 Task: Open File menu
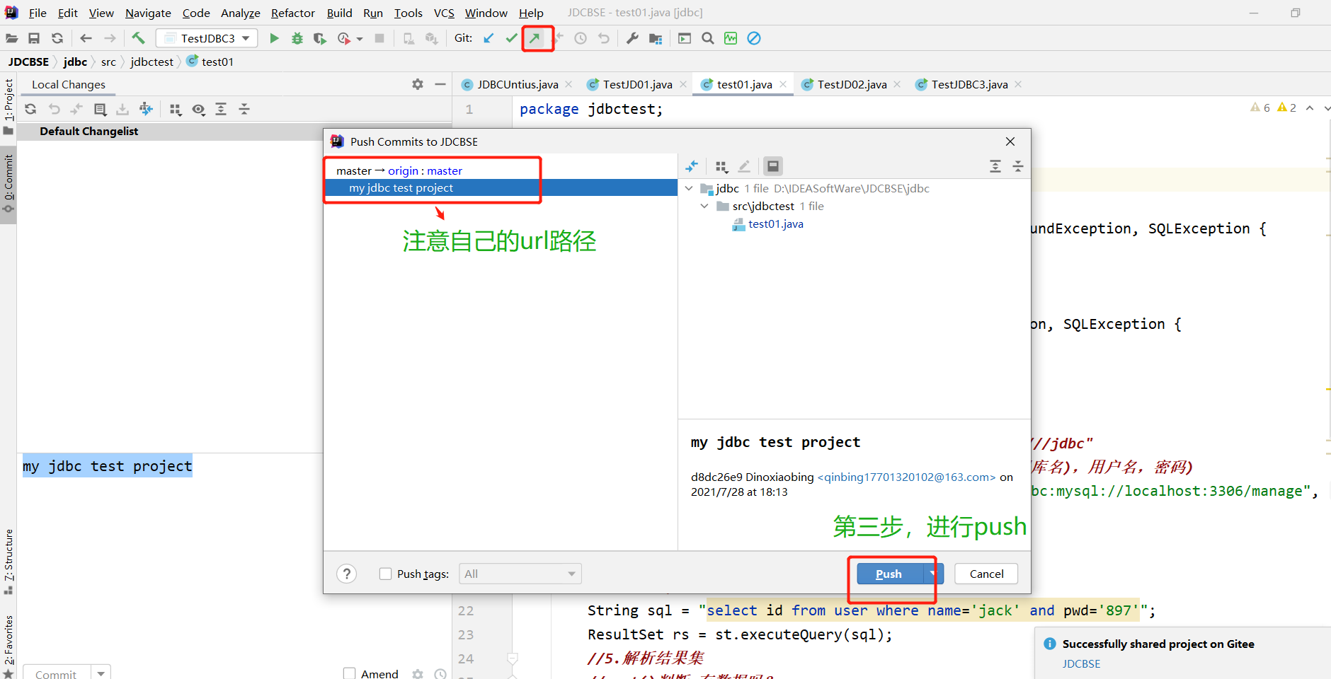tap(38, 13)
